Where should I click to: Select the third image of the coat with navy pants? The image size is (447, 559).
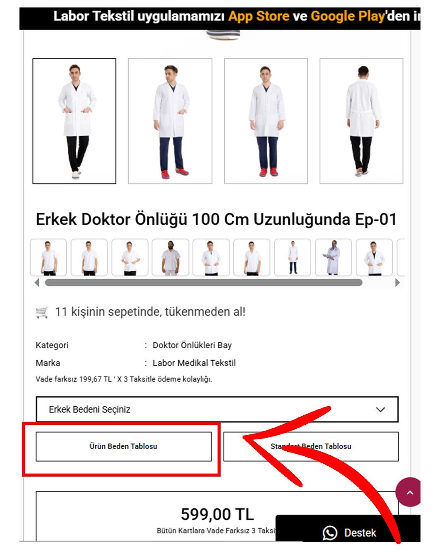266,121
